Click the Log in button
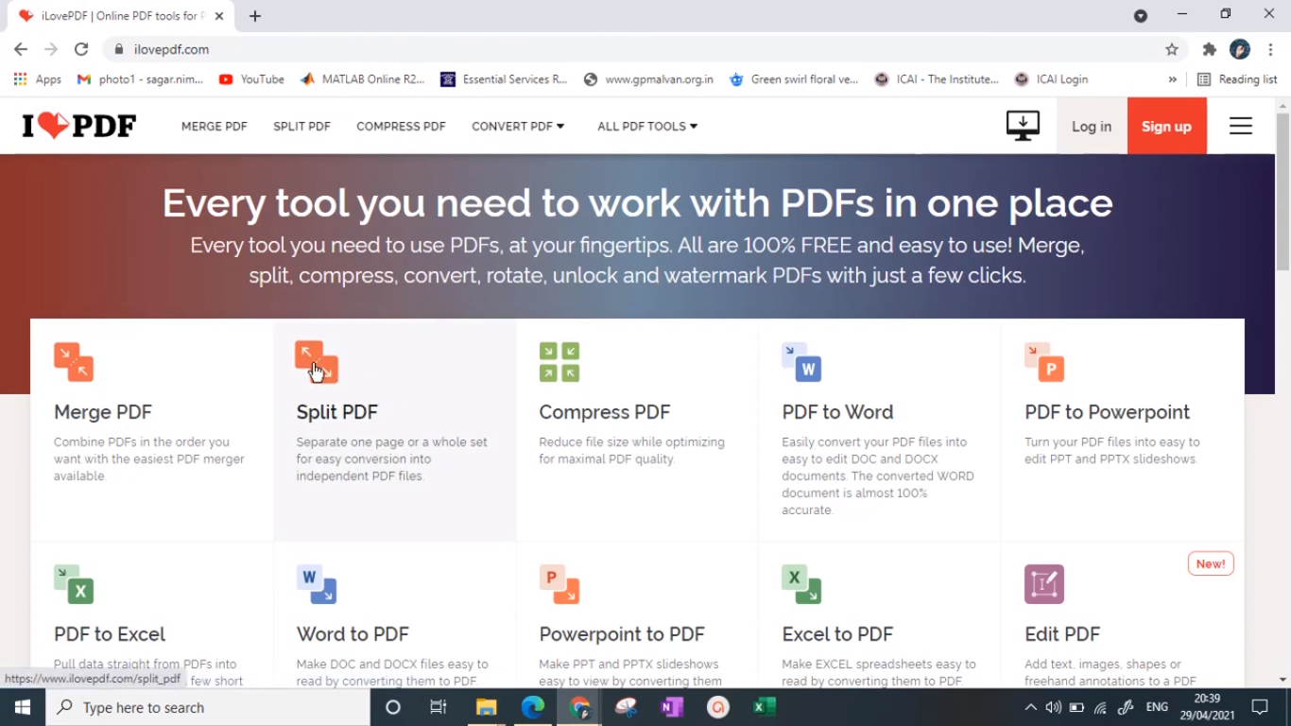 [x=1092, y=126]
